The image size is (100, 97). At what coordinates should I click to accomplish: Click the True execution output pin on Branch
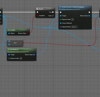(x=53, y=12)
